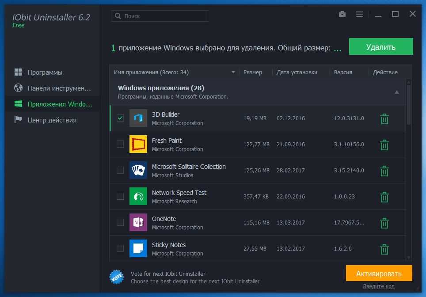426x297 pixels.
Task: Collapse the Windows приложения group
Action: click(x=396, y=92)
